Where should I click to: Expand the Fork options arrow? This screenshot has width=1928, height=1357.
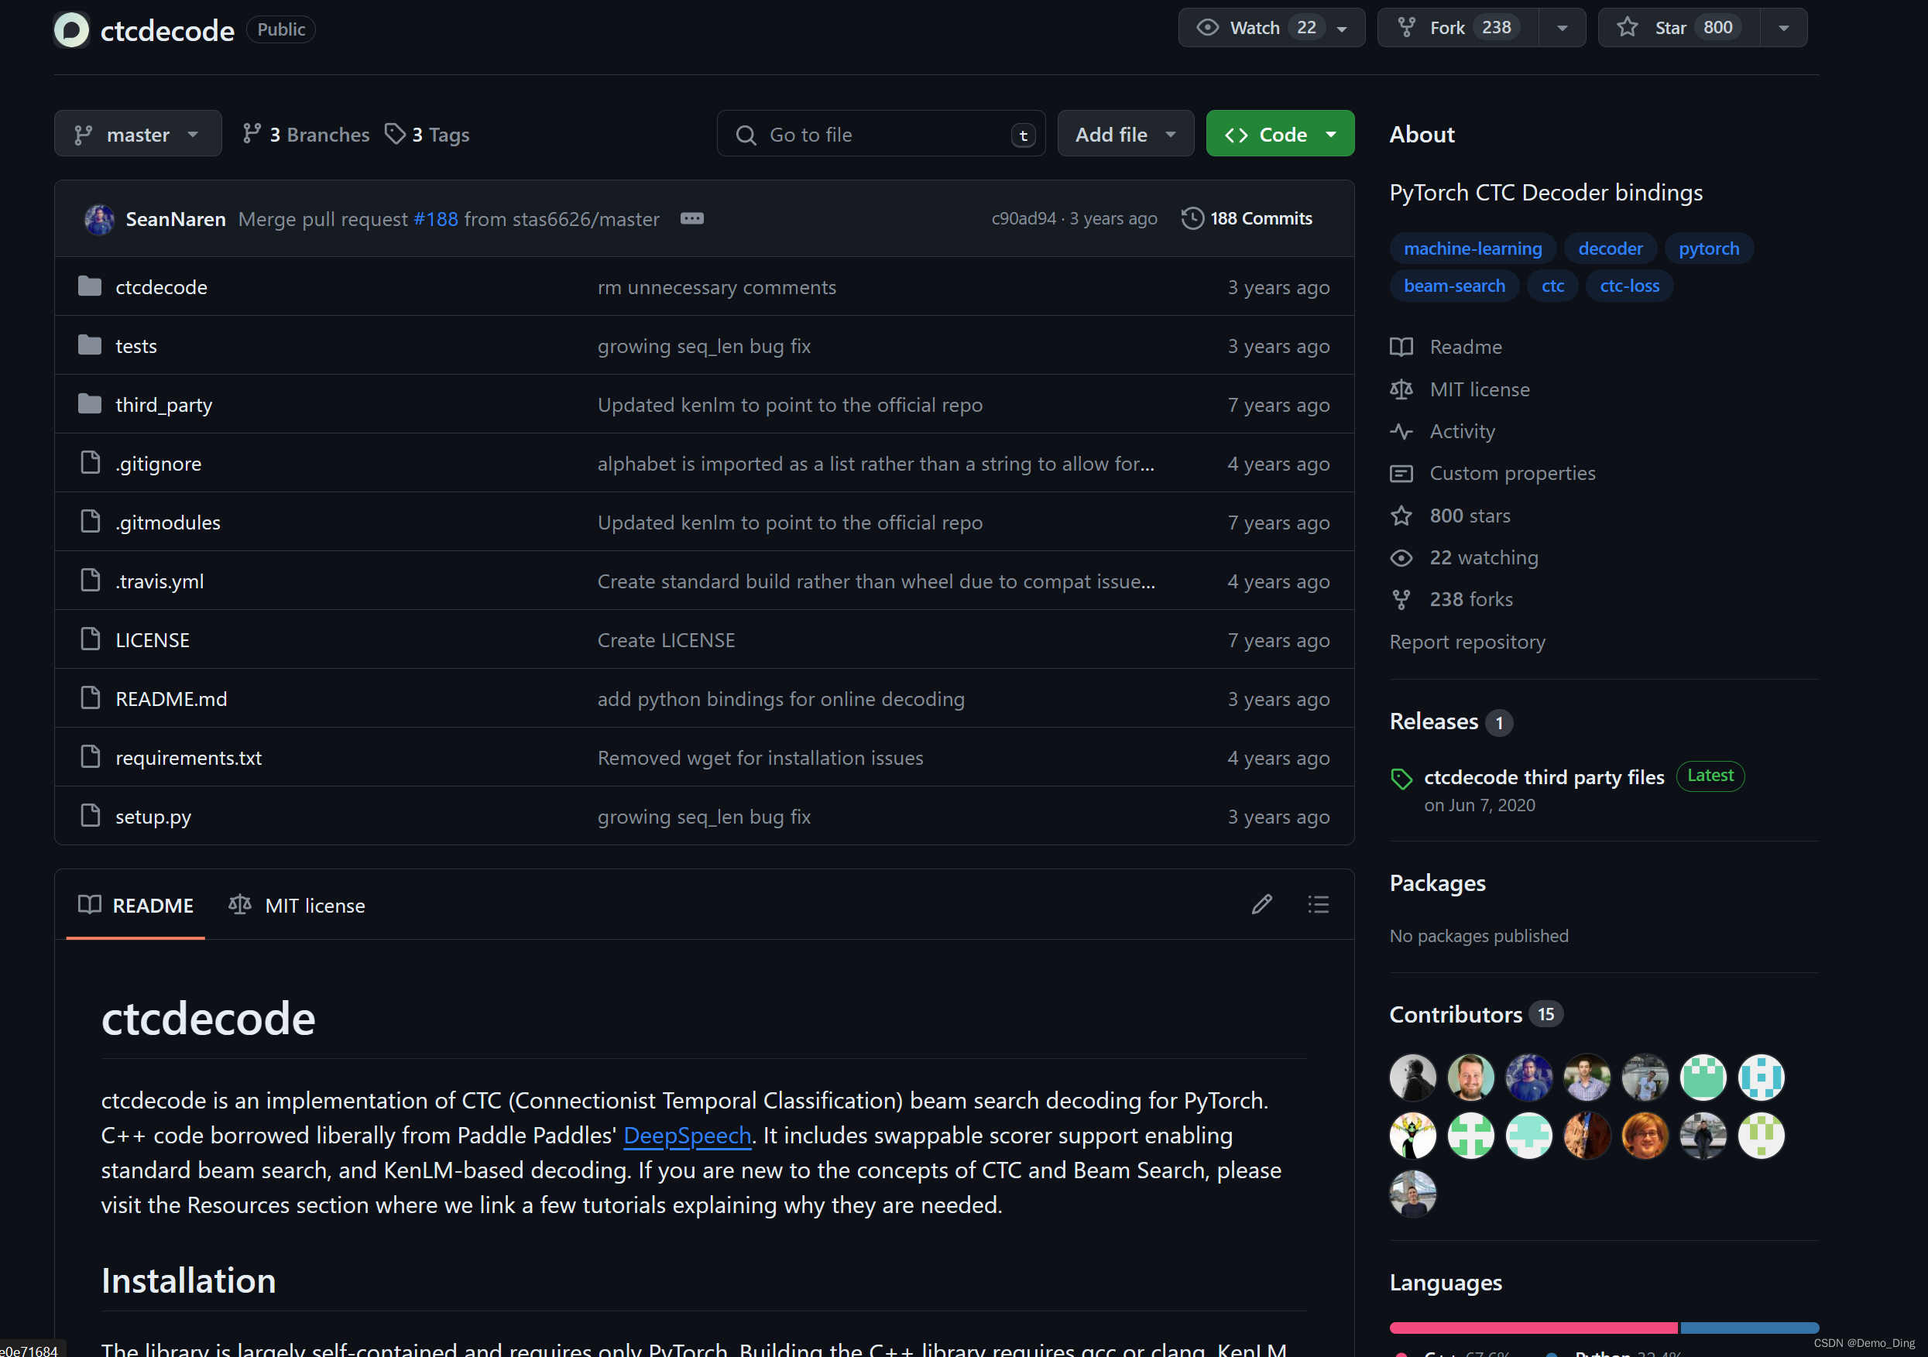pos(1561,28)
